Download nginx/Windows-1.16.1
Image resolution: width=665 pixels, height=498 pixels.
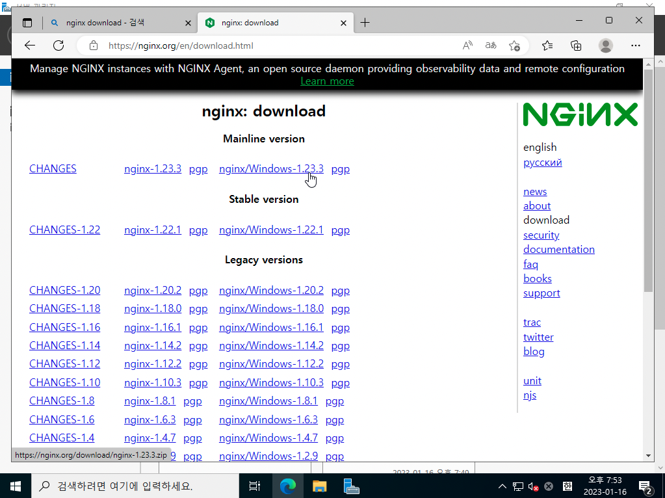(x=271, y=328)
